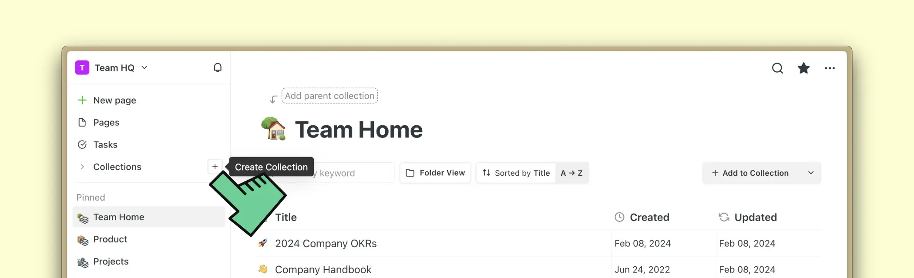Switch layout using Folder View button
Screen dimensions: 914x278
(x=435, y=173)
